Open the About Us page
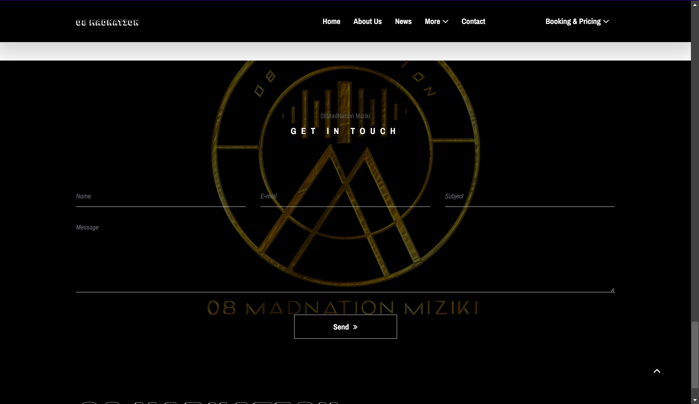This screenshot has height=404, width=699. [x=367, y=21]
